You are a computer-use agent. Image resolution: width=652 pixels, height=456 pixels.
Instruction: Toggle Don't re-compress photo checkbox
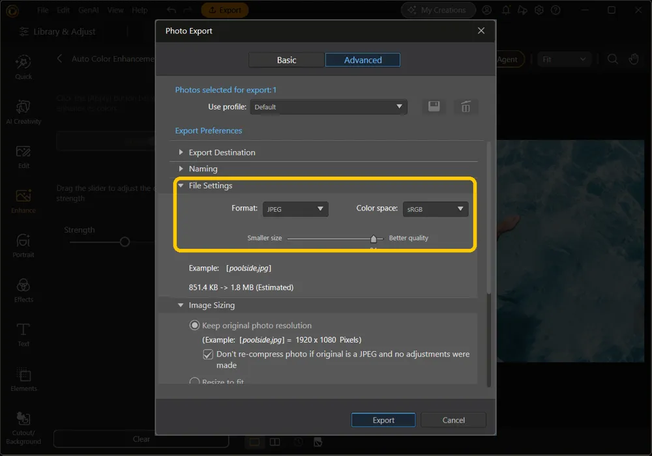coord(208,354)
